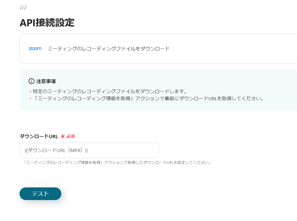
Task: Click the empty right part of the URL input
Action: point(132,151)
